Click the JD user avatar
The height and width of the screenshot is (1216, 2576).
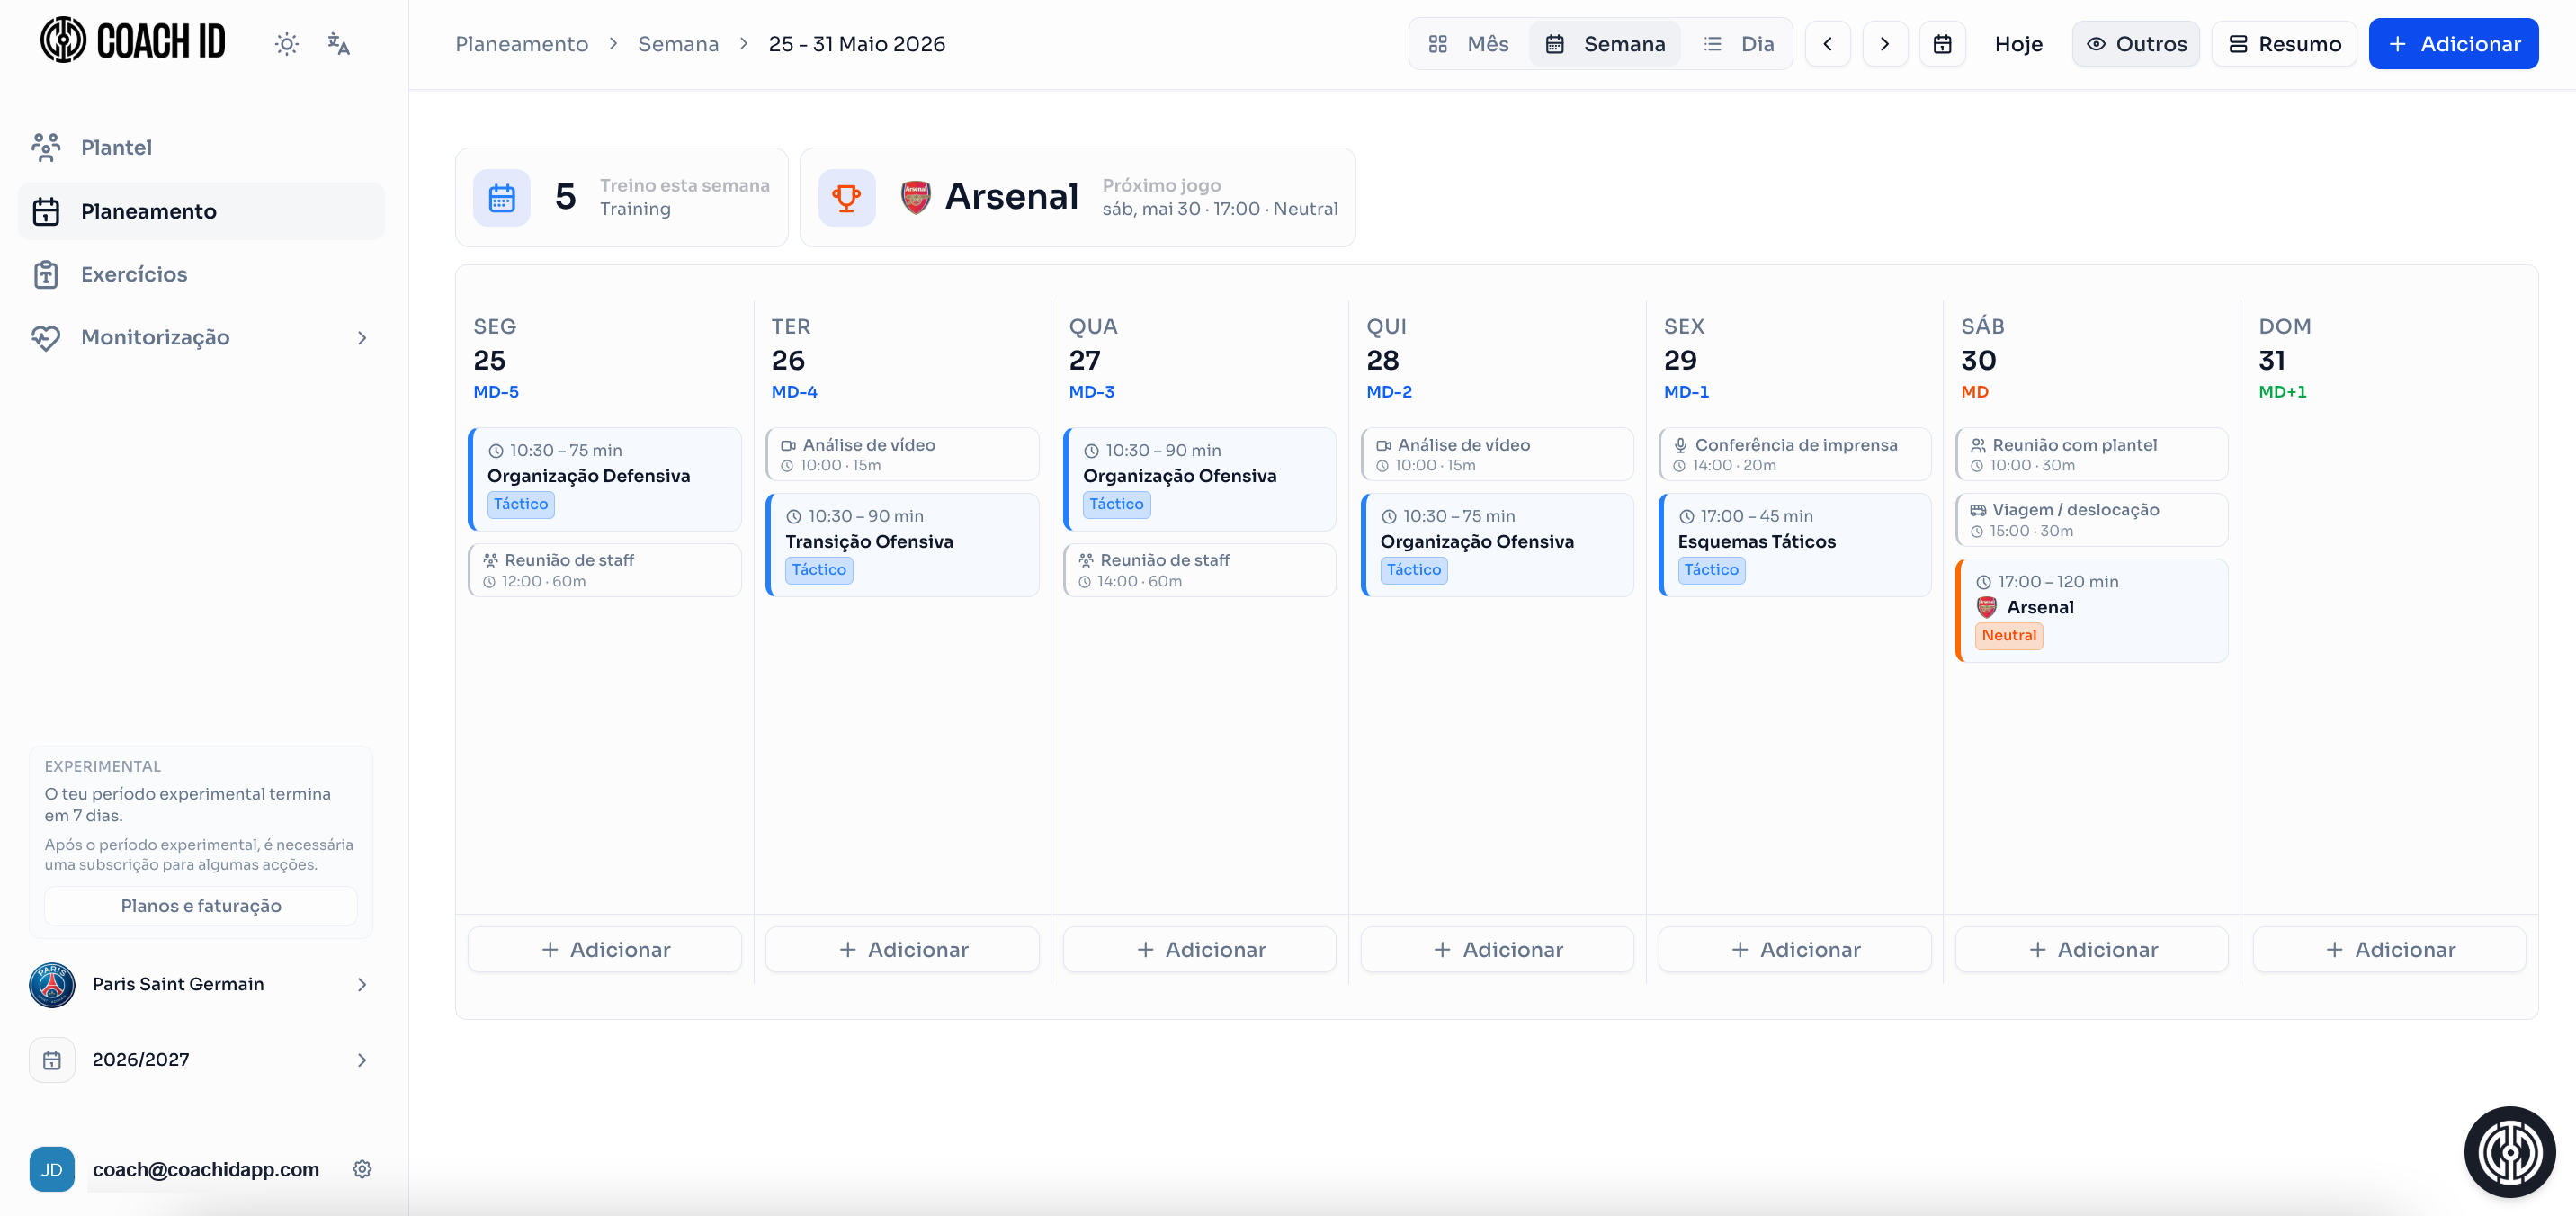52,1169
